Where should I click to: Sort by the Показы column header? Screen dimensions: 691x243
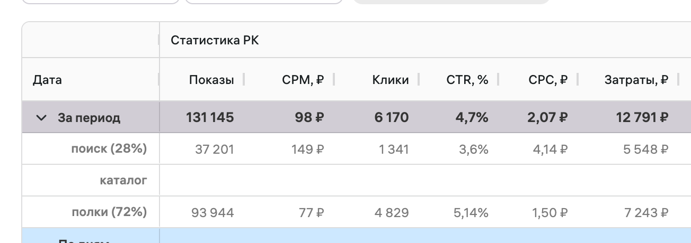pyautogui.click(x=211, y=80)
